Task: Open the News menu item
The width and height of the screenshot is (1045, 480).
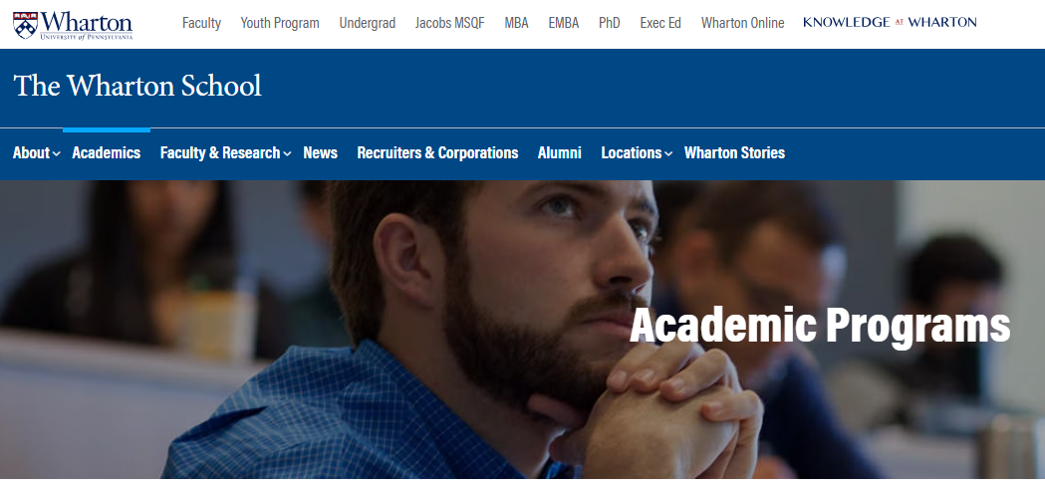Action: (x=320, y=152)
